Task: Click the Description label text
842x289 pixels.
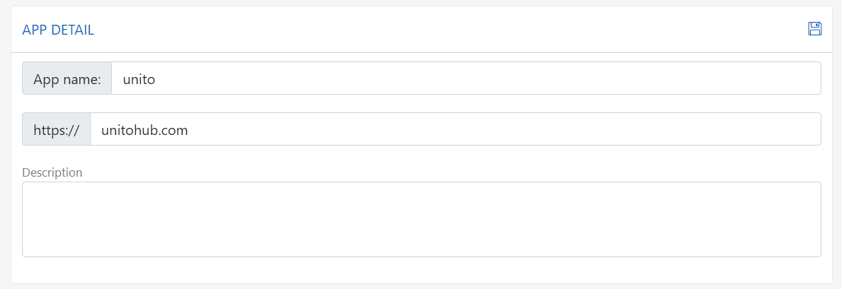Action: point(52,172)
